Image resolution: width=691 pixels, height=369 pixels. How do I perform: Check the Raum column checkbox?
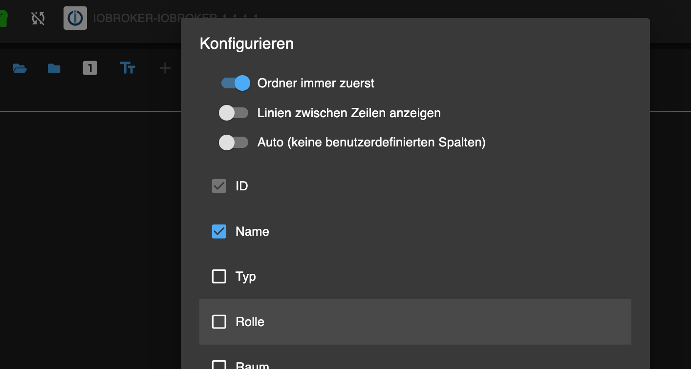click(219, 365)
